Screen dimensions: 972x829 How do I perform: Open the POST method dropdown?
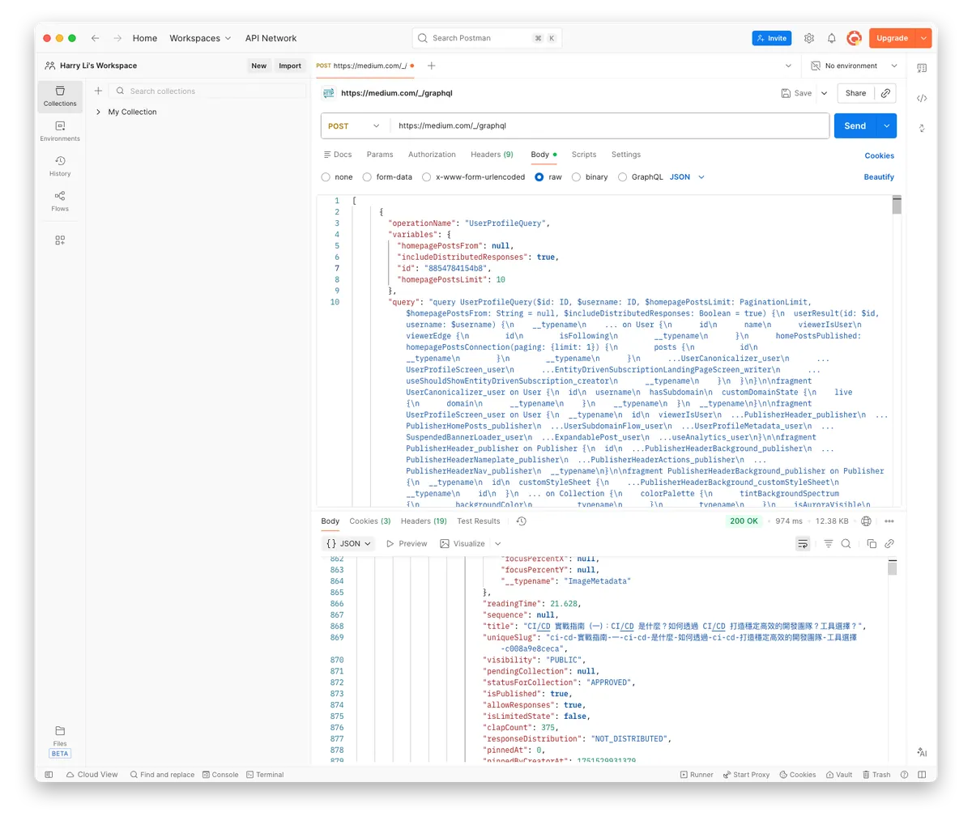(354, 126)
